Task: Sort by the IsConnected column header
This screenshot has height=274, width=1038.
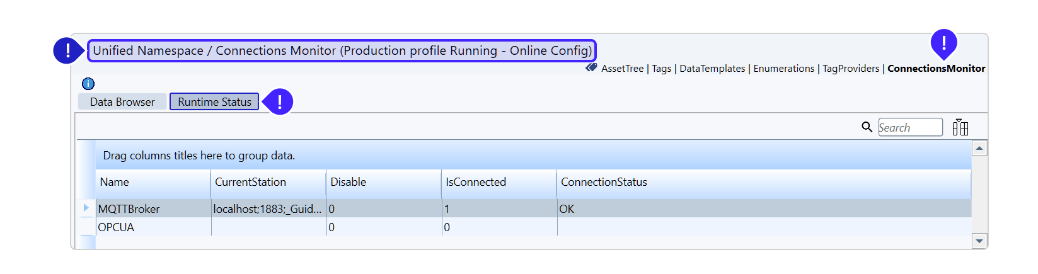Action: pos(476,182)
